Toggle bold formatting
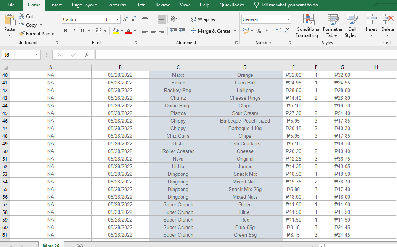This screenshot has height=247, width=397. (66, 31)
